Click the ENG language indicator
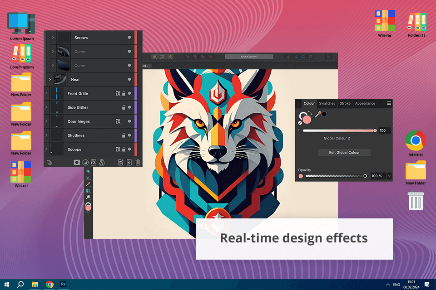This screenshot has width=436, height=290. (396, 285)
